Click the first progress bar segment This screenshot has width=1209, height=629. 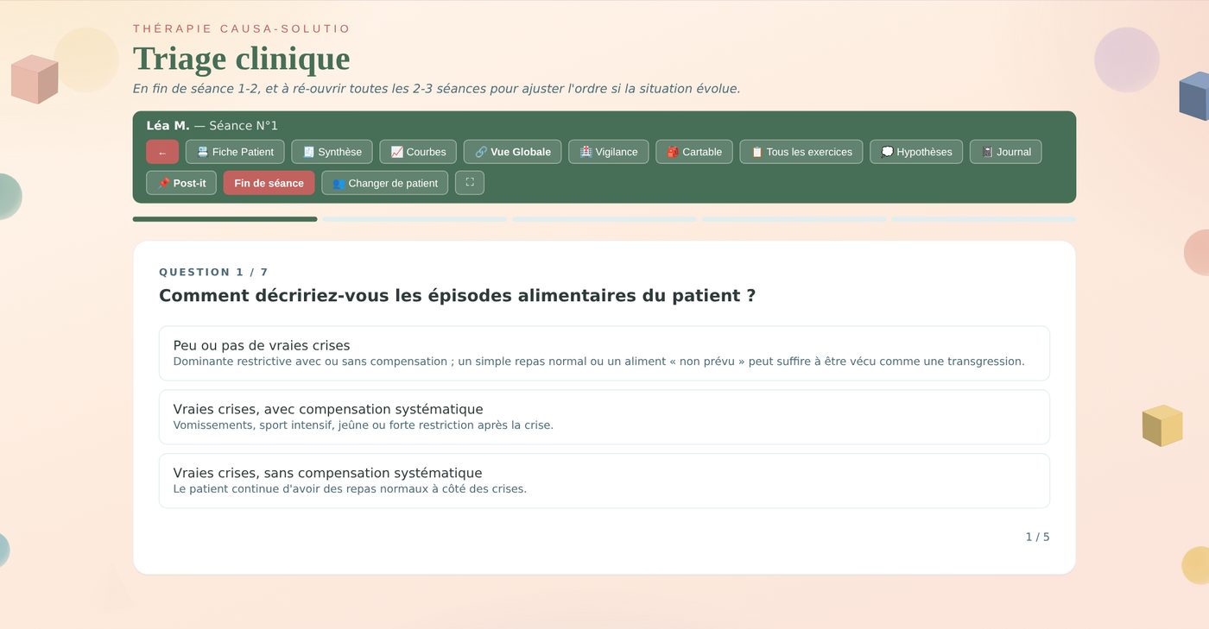click(x=225, y=219)
